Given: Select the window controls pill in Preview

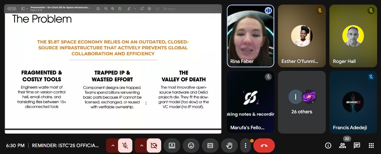Looking at the screenshot, I should point(12,8).
